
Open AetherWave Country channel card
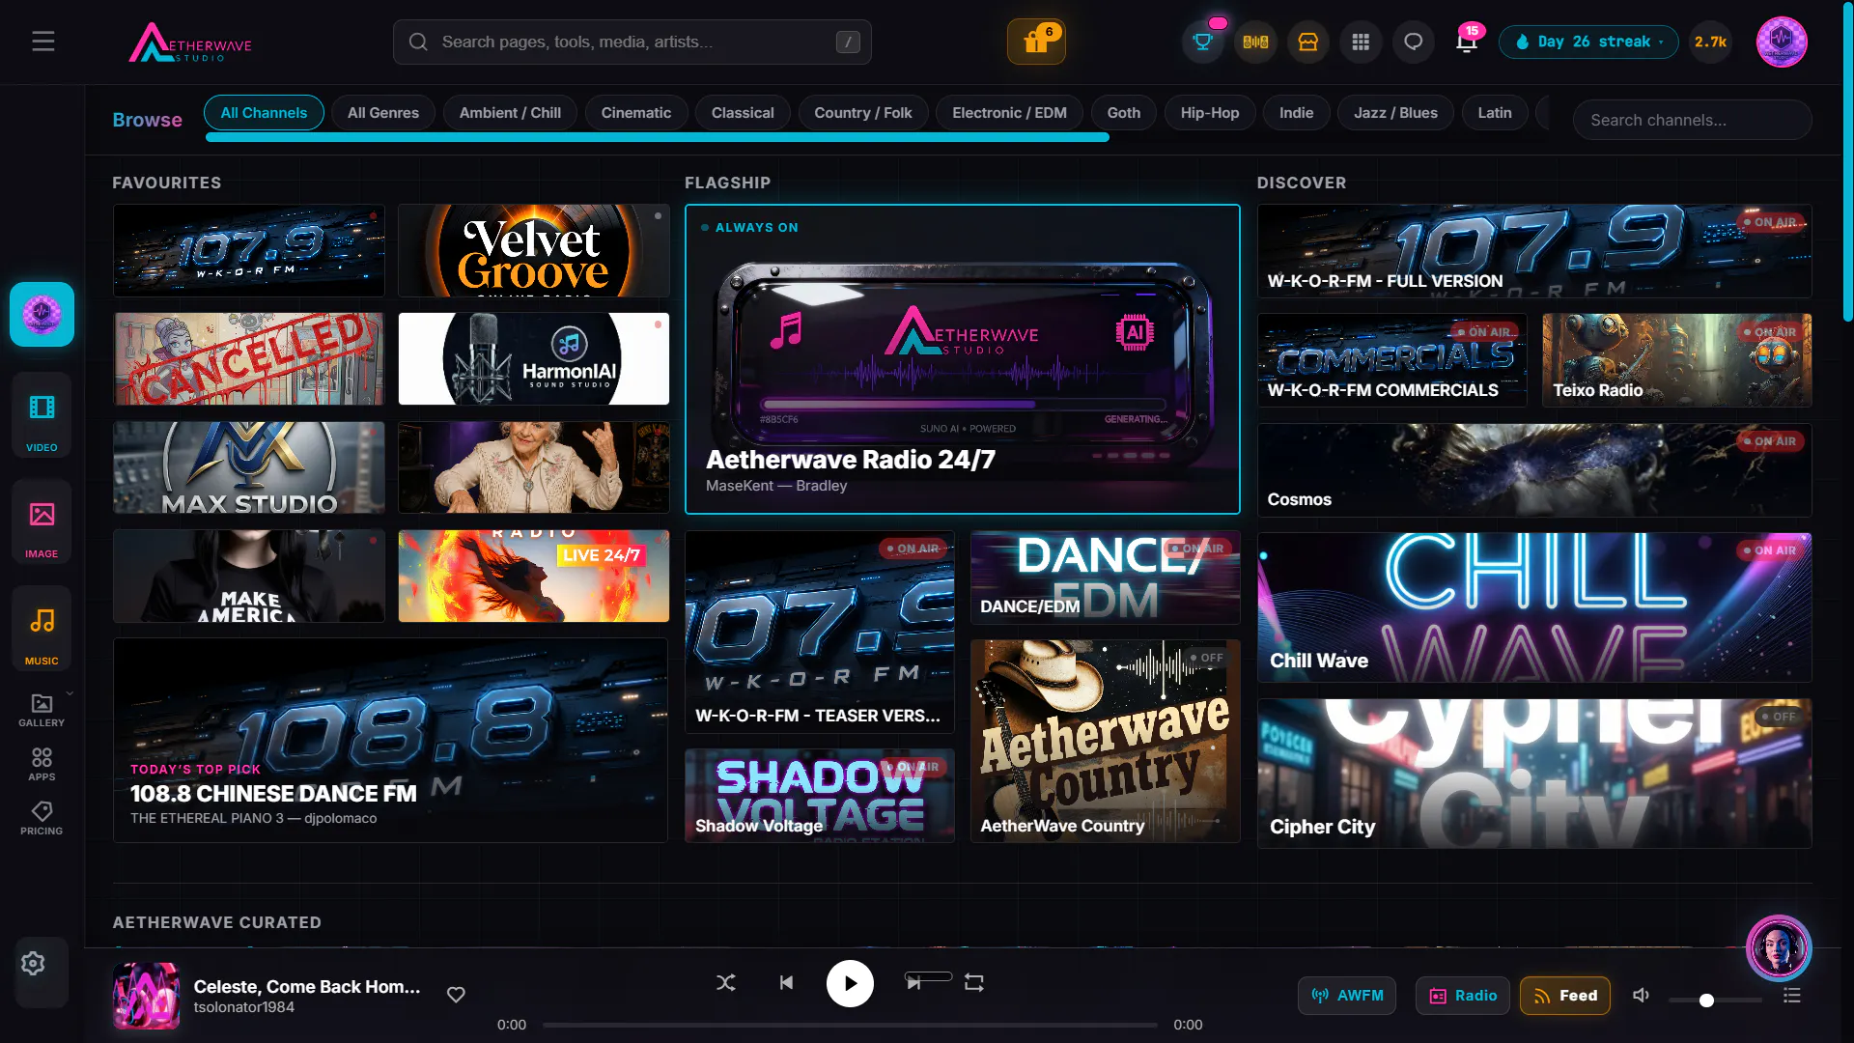[1106, 741]
